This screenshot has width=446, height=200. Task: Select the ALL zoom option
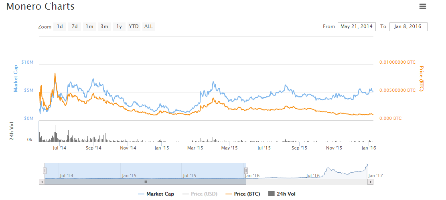coord(148,26)
